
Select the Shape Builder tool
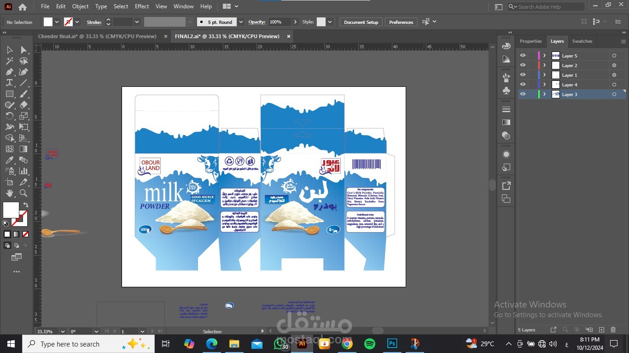(9, 138)
